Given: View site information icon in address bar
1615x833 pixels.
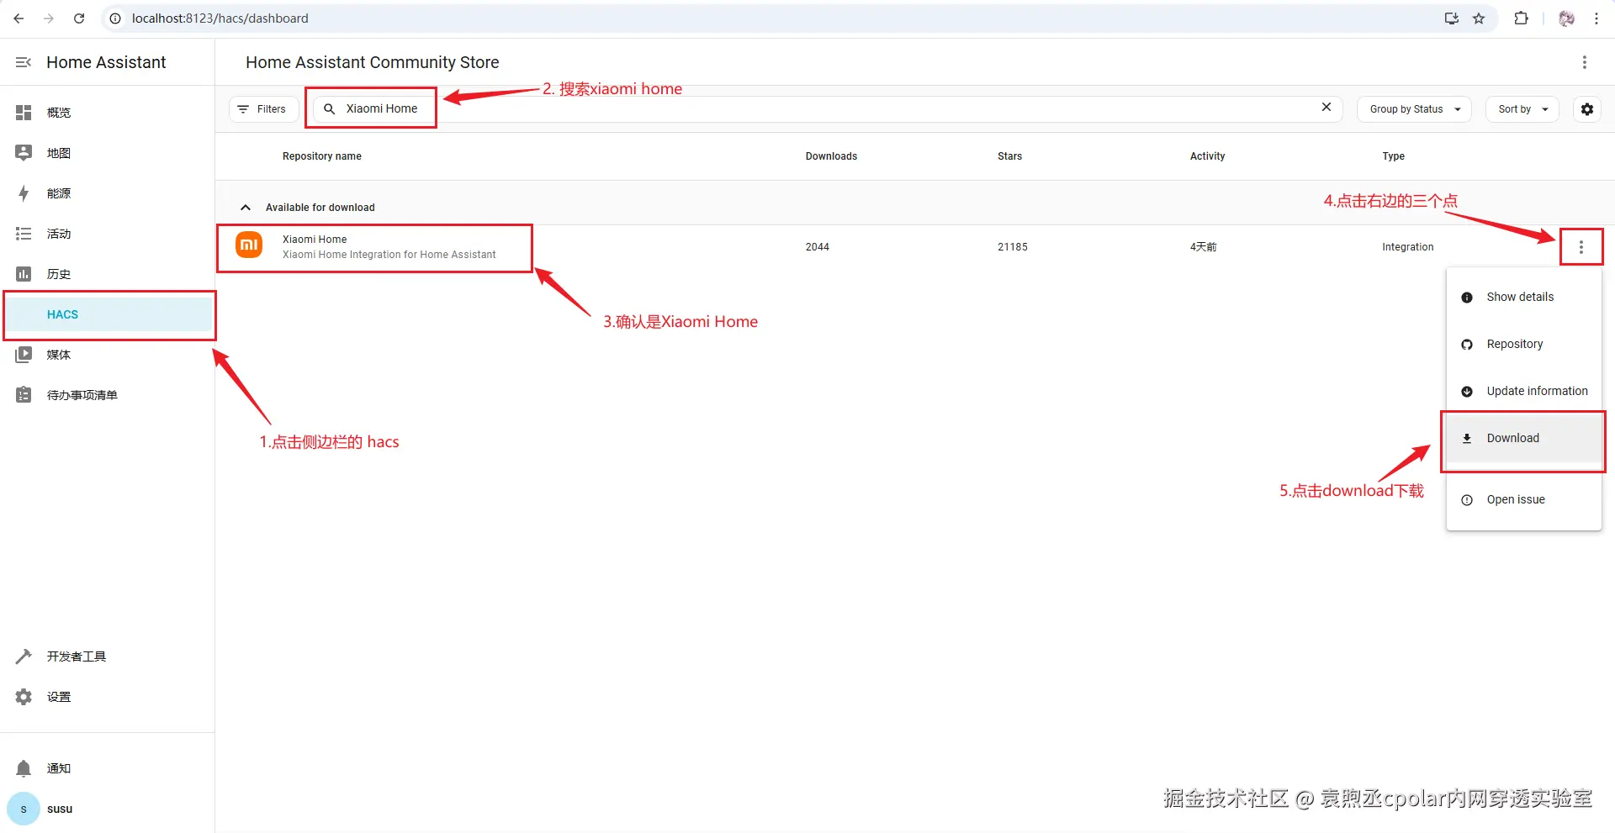Looking at the screenshot, I should click(x=115, y=18).
